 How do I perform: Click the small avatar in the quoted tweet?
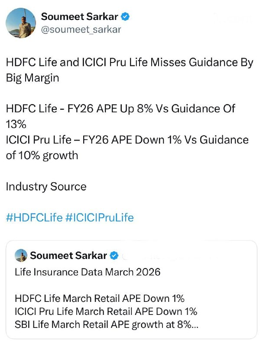coord(21,255)
